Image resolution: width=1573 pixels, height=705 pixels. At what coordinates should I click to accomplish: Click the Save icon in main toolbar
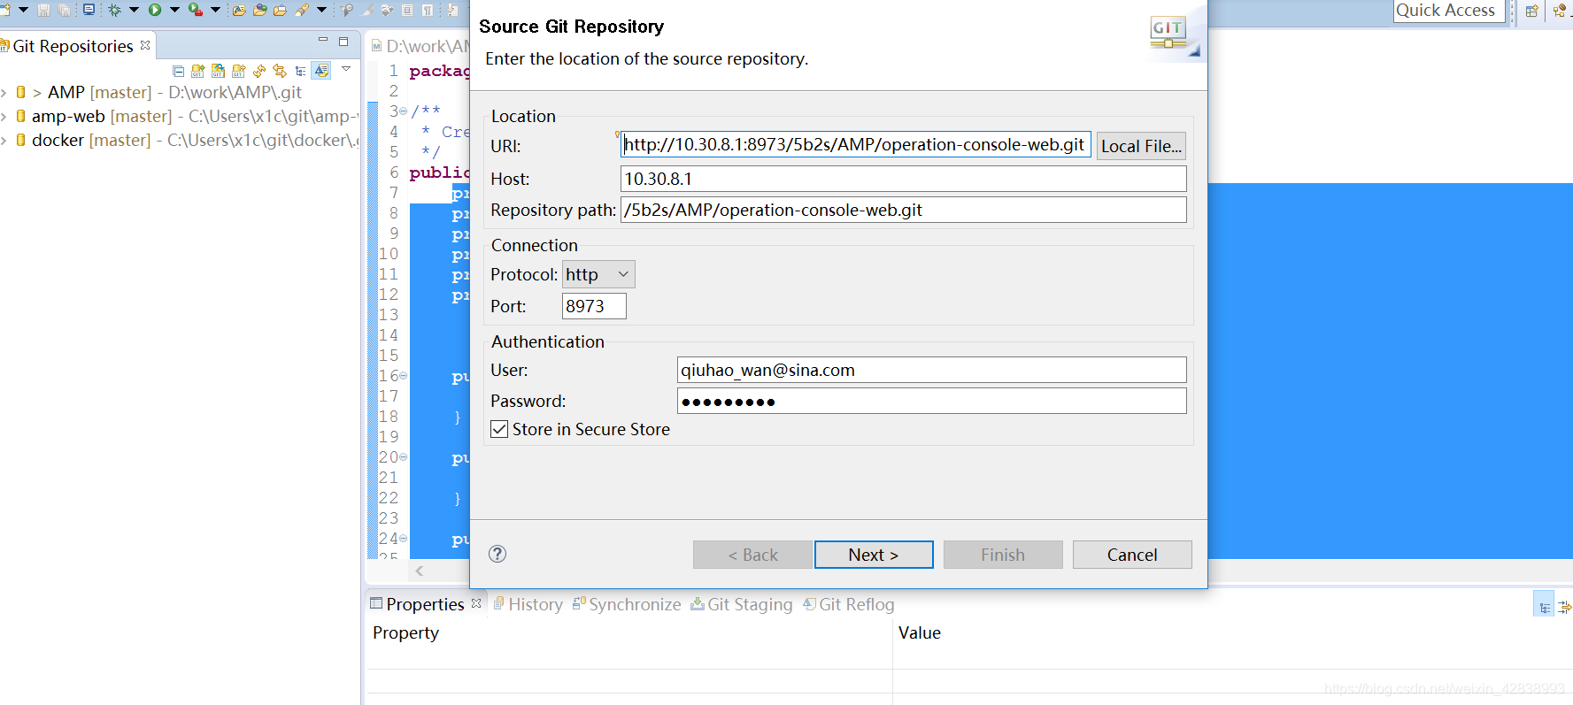43,11
